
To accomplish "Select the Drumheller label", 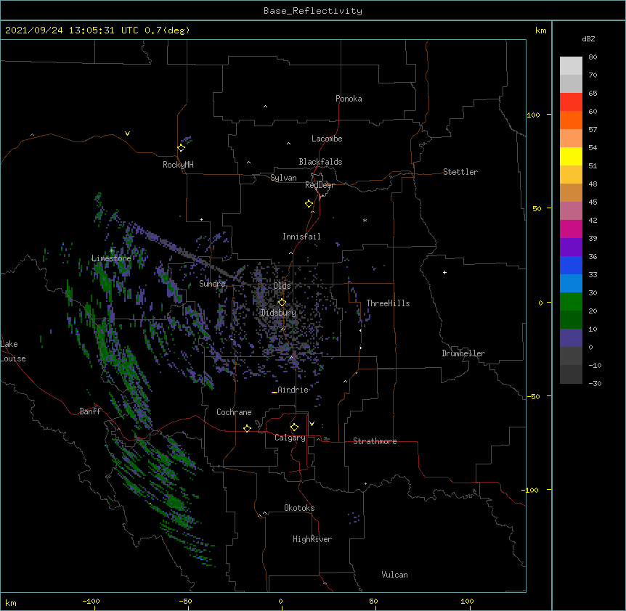I will point(463,353).
